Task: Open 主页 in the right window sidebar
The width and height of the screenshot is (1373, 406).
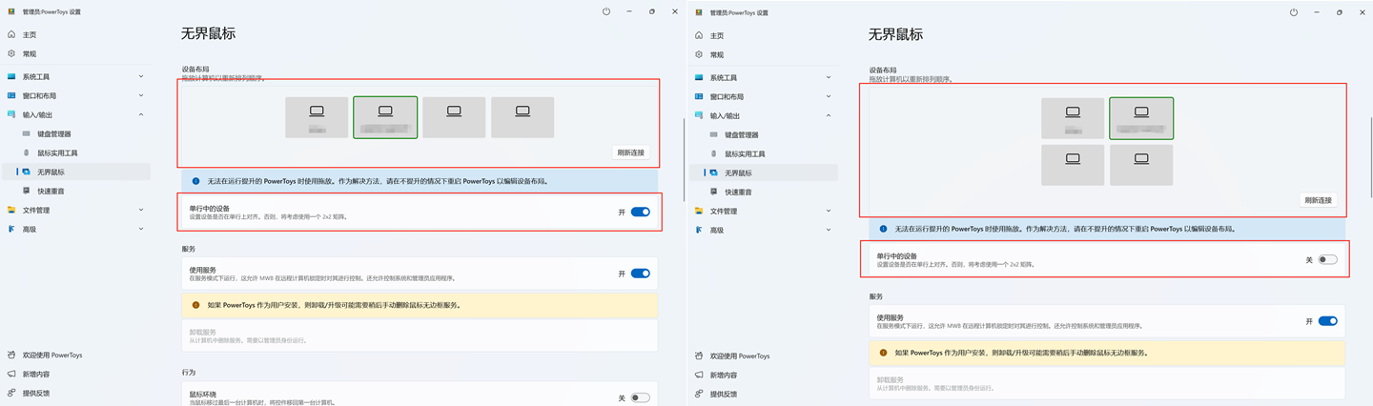Action: pyautogui.click(x=717, y=35)
